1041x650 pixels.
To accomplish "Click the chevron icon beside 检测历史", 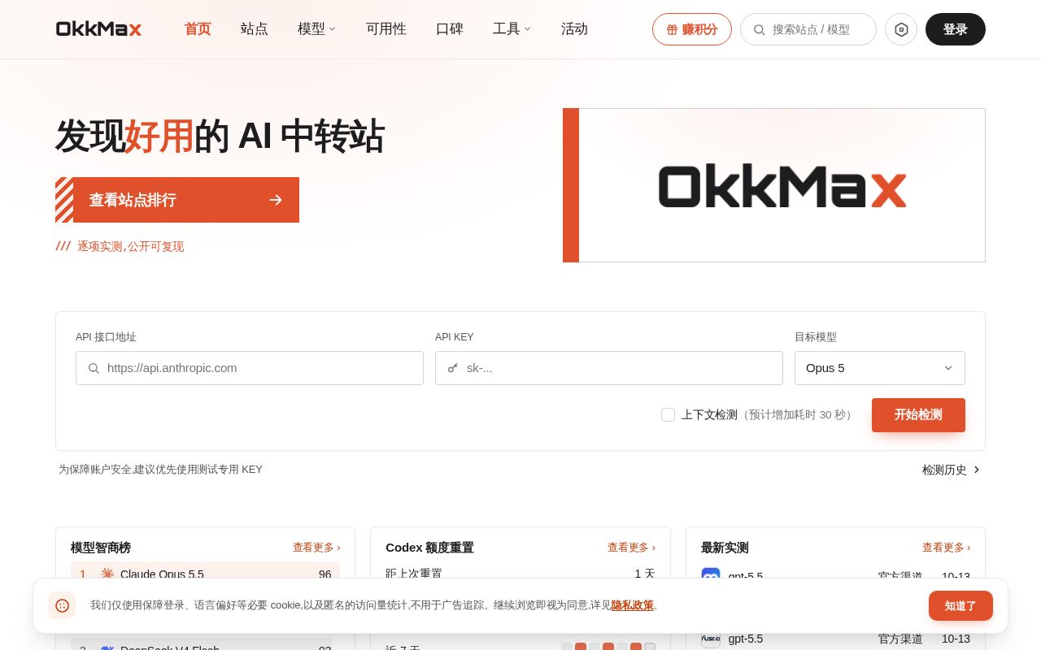I will coord(977,470).
